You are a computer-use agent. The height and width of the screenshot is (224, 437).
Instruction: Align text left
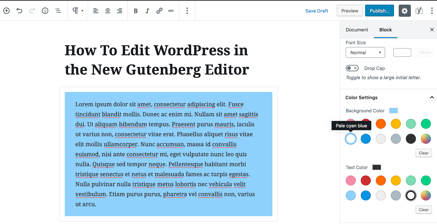pyautogui.click(x=96, y=11)
